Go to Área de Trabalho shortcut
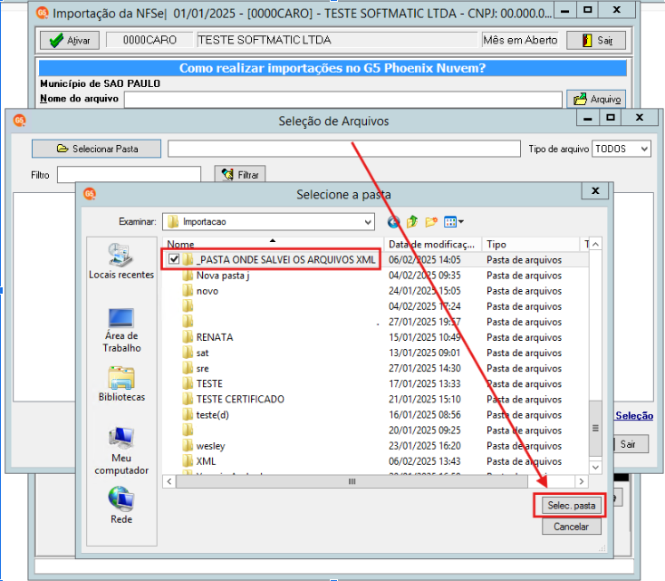Screen dimensions: 665x581 click(x=121, y=330)
